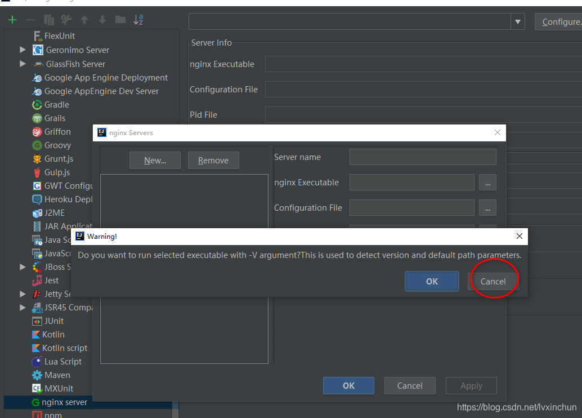Click the sort alphabetically icon
Screen dimensions: 582x418
pos(138,20)
